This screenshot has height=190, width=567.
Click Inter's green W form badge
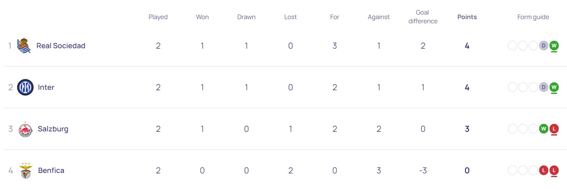[554, 87]
